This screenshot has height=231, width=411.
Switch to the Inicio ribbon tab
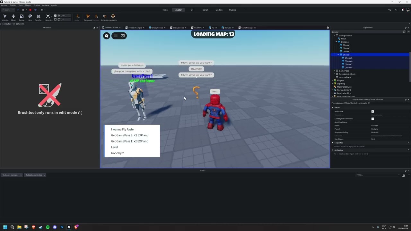pyautogui.click(x=165, y=10)
